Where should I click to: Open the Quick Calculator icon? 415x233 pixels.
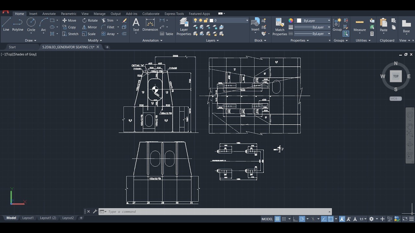pos(372,34)
